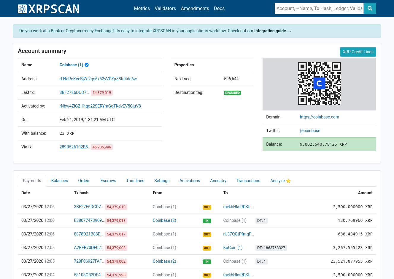Click the search magnifier icon

pos(370,9)
